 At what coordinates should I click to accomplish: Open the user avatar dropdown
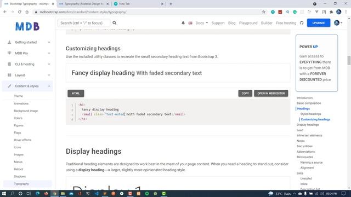pos(338,23)
